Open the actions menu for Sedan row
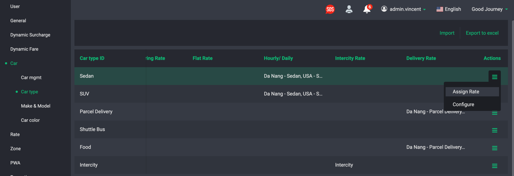Image resolution: width=514 pixels, height=176 pixels. (x=494, y=77)
